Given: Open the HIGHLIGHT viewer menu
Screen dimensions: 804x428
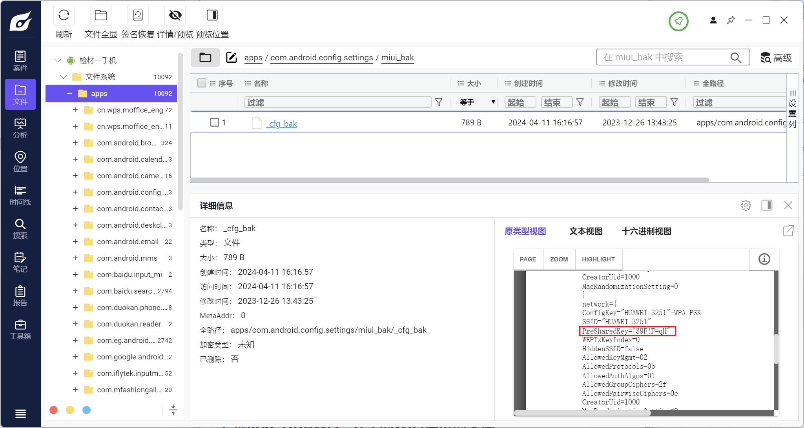Looking at the screenshot, I should coord(598,259).
